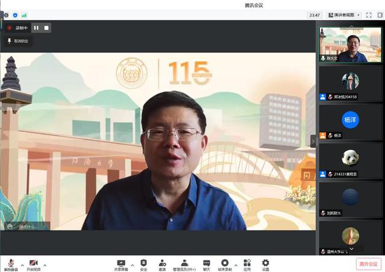The width and height of the screenshot is (385, 272).
Task: Check the green network signal bars icon
Action: 24,15
